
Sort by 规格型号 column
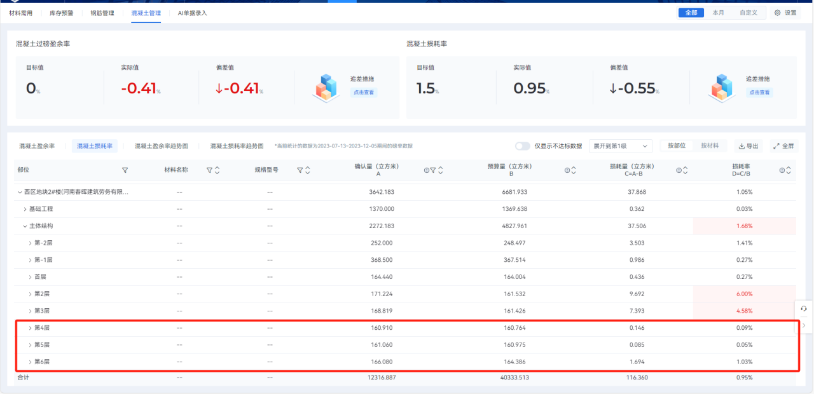(308, 170)
